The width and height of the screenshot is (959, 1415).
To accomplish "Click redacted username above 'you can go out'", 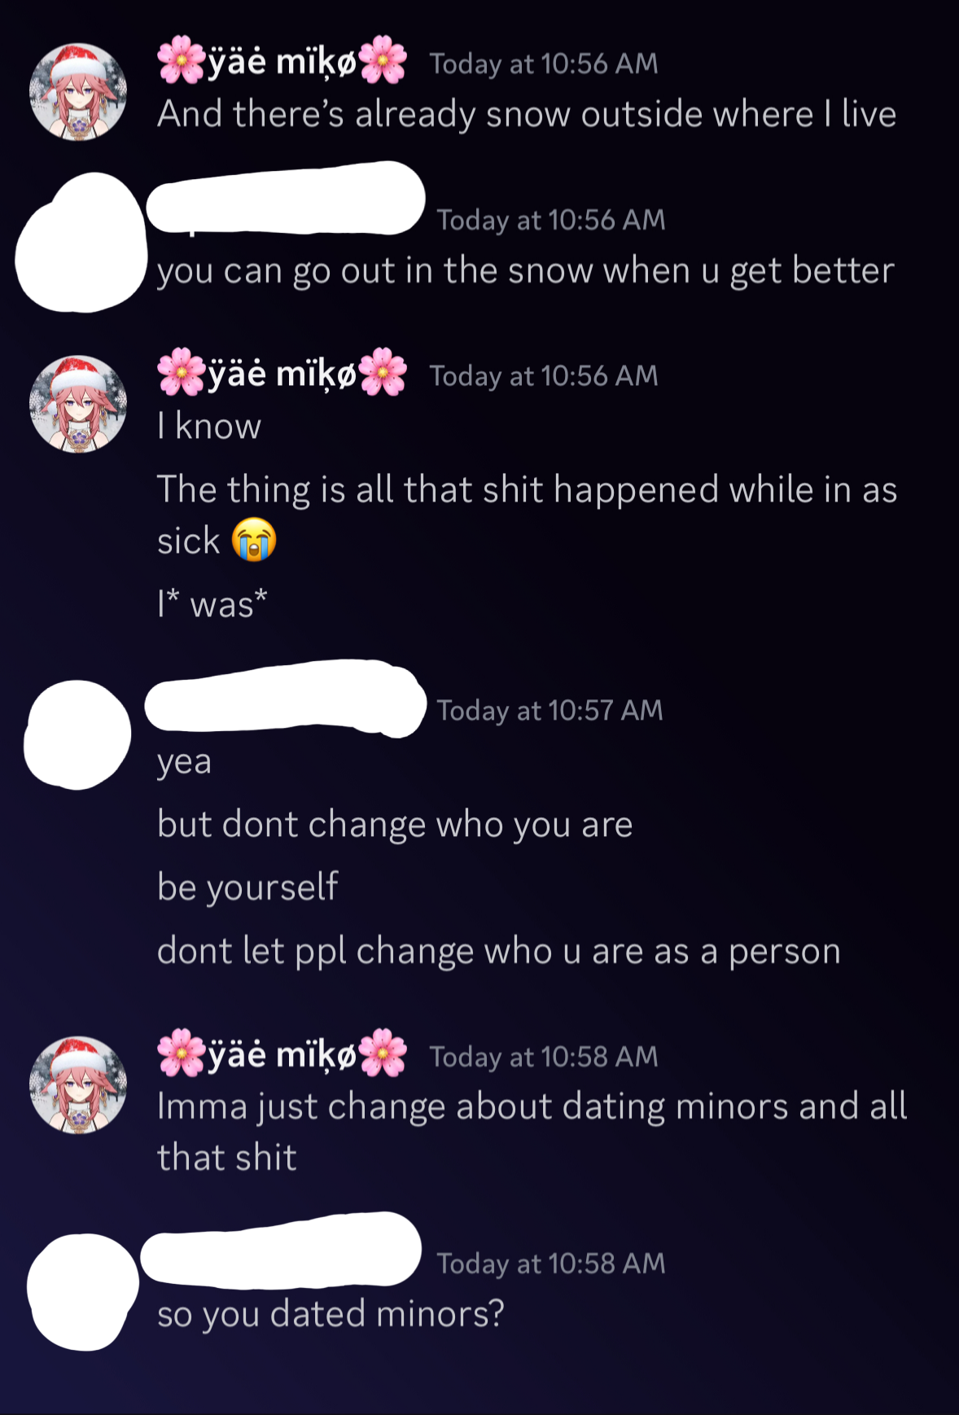I will 286,198.
